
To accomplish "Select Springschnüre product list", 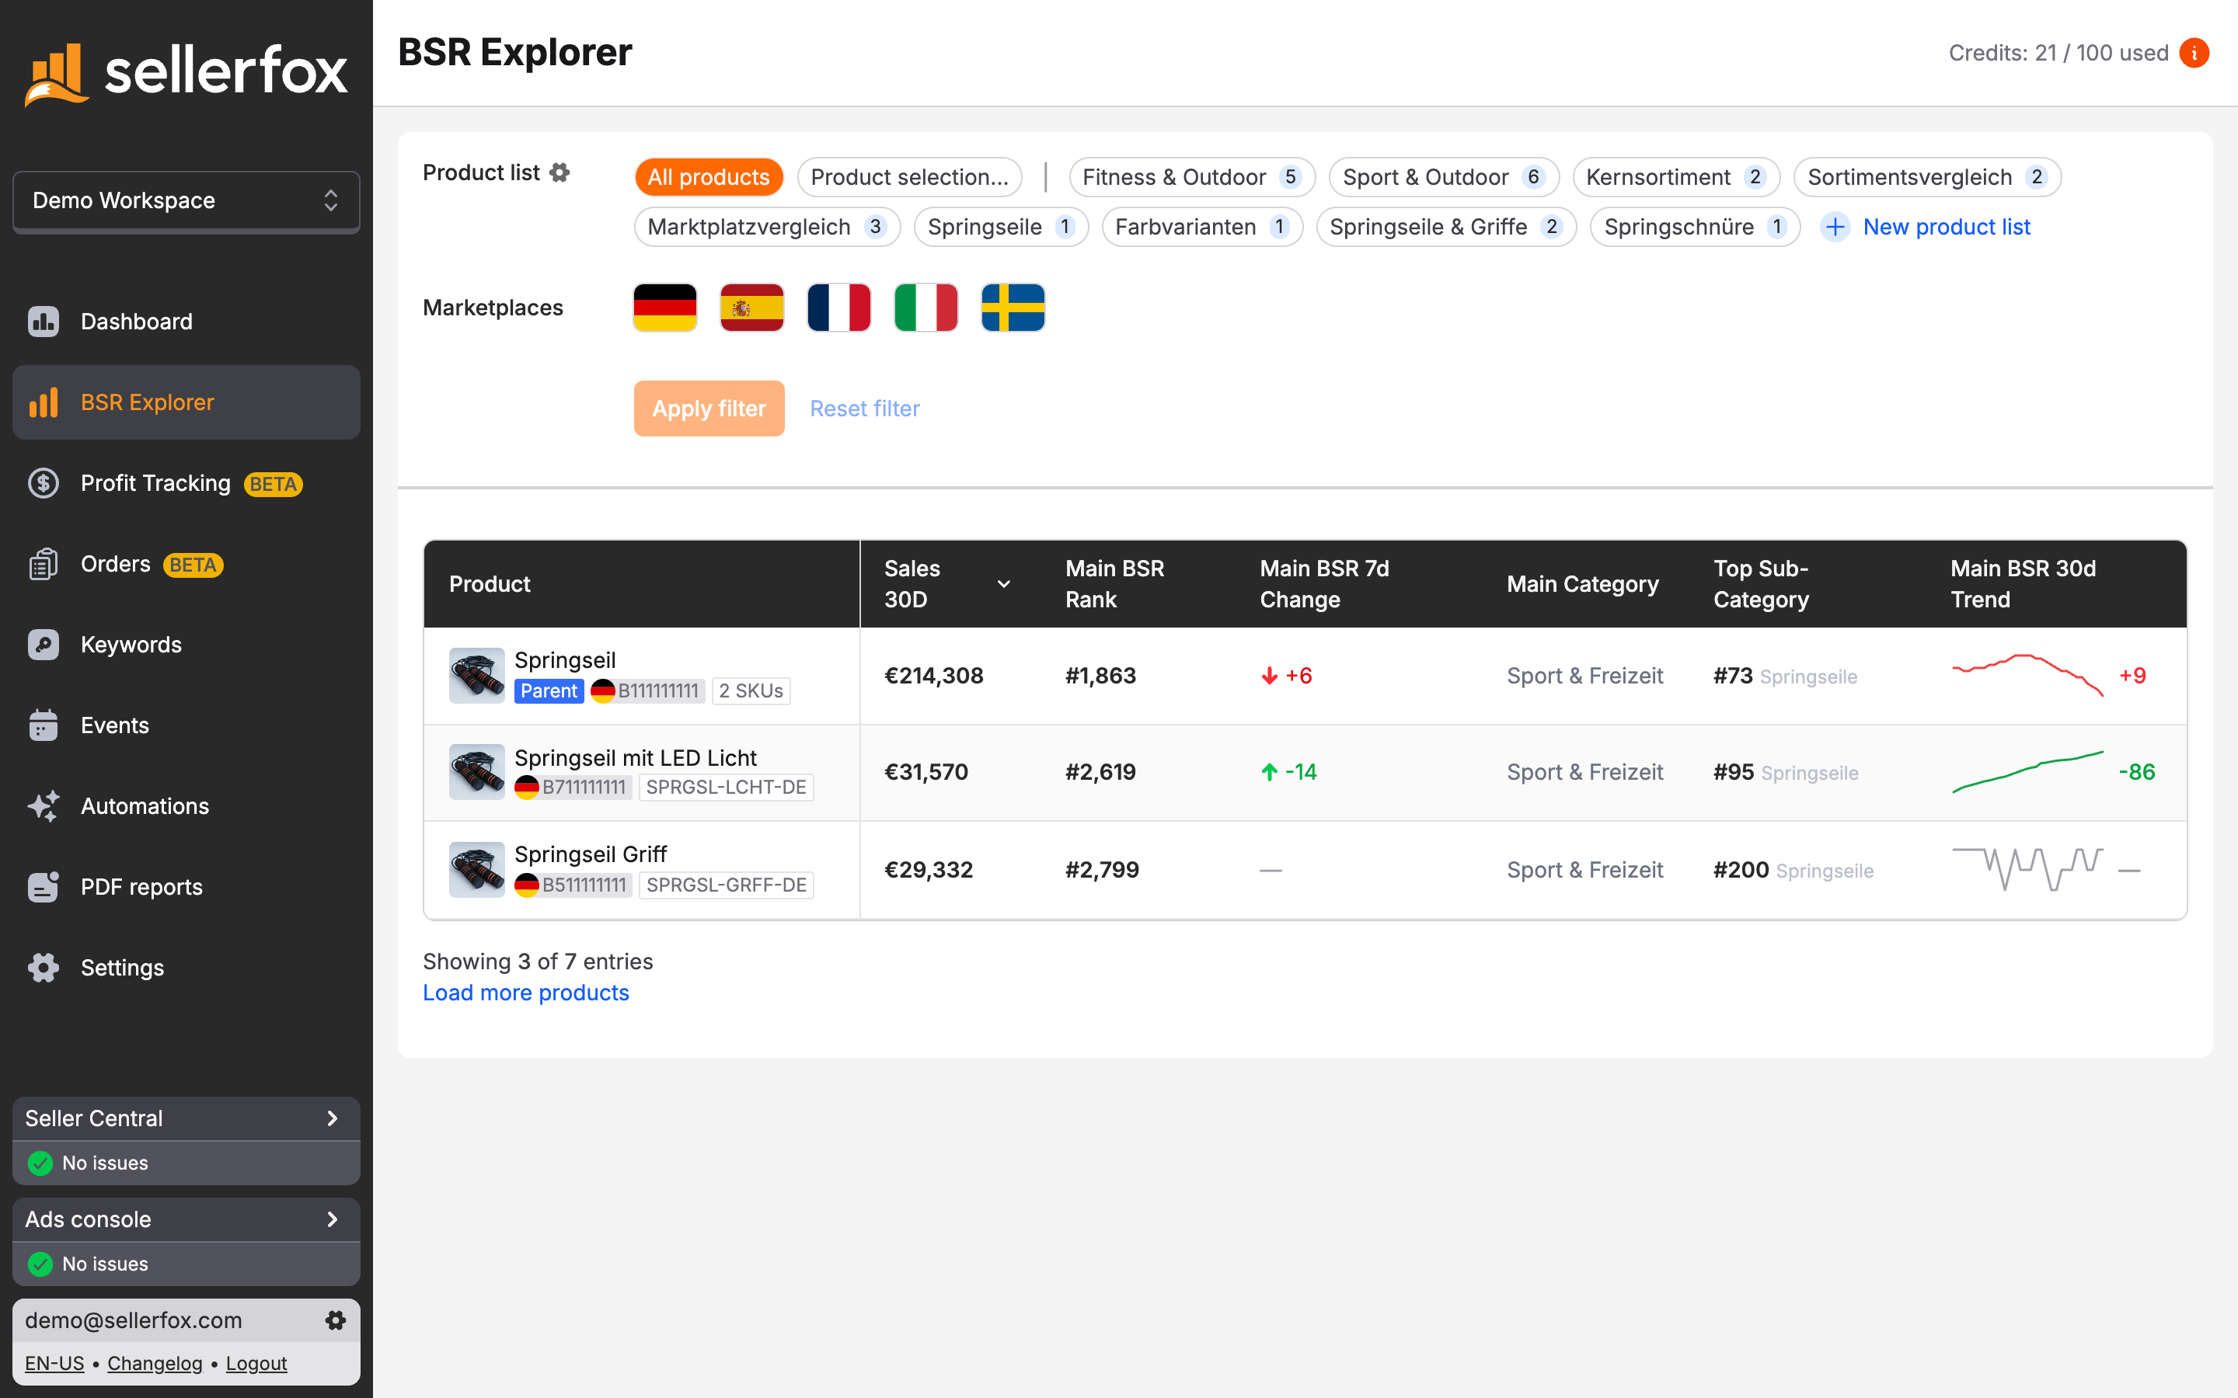I will tap(1694, 227).
